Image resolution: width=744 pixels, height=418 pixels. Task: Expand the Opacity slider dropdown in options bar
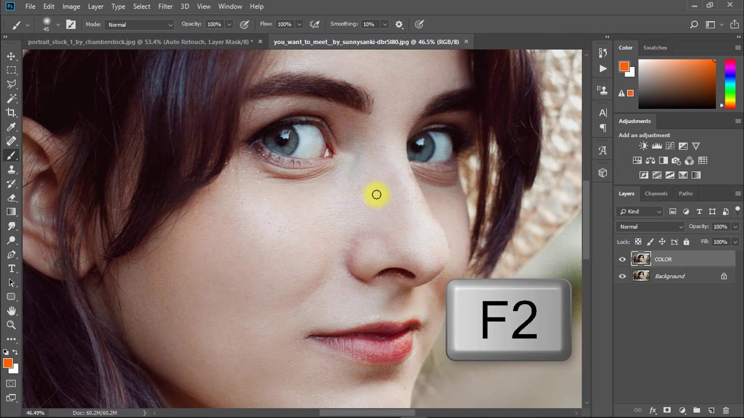click(229, 25)
